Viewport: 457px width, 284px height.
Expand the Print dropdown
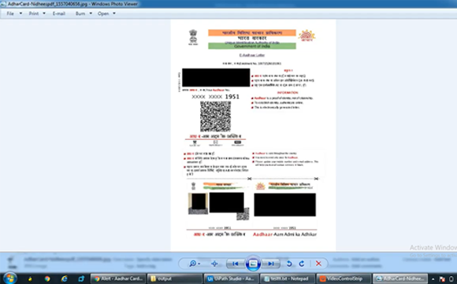coord(44,13)
